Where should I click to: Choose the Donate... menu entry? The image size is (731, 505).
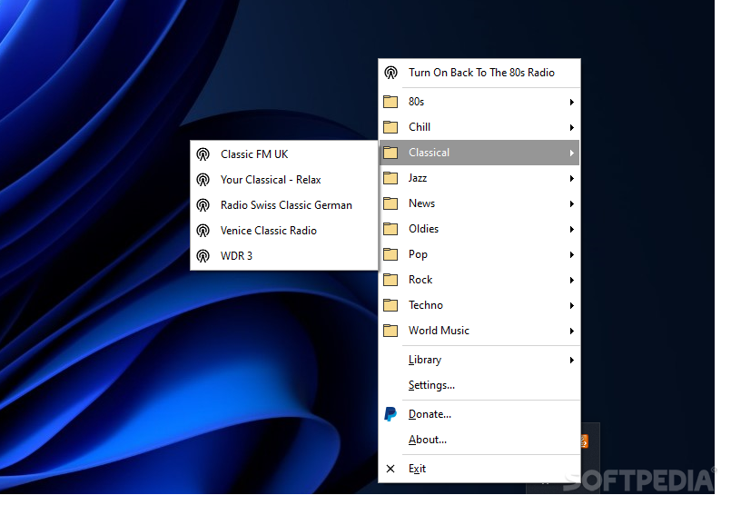tap(479, 414)
